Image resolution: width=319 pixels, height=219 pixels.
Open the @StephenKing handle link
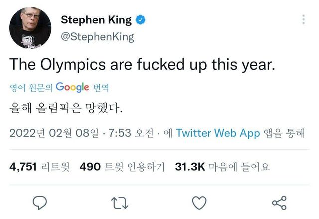click(97, 37)
